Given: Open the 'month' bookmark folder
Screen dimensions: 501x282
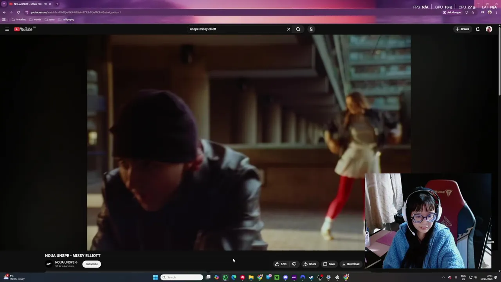Looking at the screenshot, I should 35,20.
